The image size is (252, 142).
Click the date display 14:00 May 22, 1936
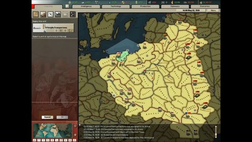click(x=191, y=10)
